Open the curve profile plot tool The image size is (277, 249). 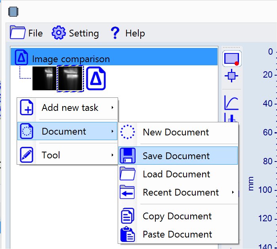pos(231,103)
